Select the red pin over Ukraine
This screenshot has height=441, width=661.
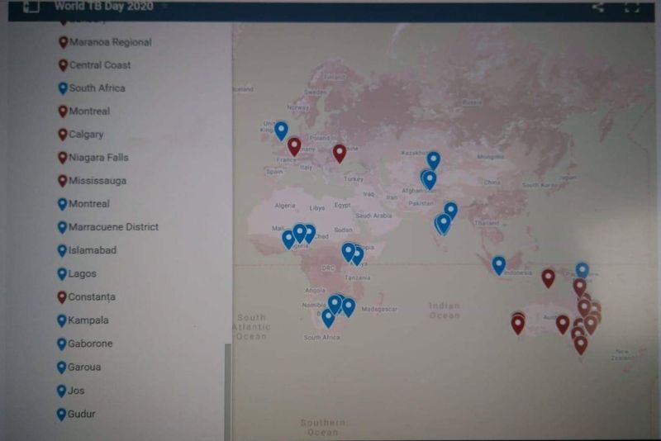pyautogui.click(x=339, y=152)
